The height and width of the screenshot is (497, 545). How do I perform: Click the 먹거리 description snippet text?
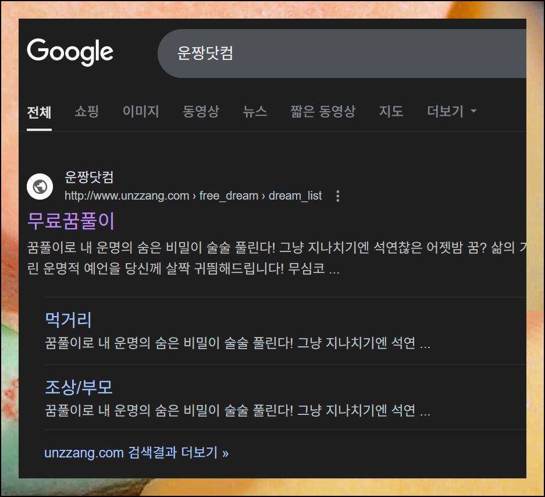[x=237, y=343]
